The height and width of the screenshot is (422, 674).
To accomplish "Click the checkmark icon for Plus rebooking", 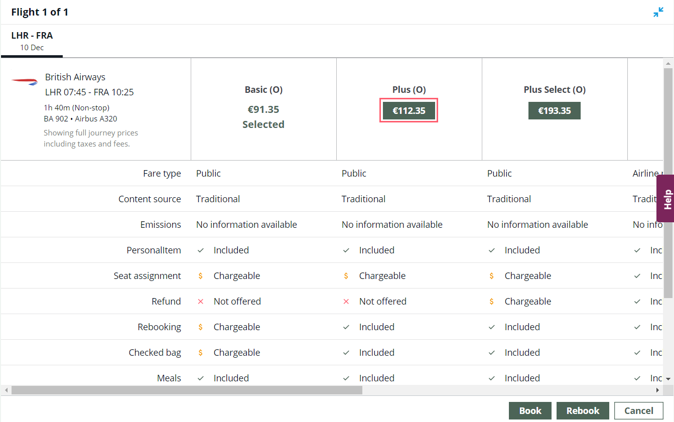I will point(346,327).
